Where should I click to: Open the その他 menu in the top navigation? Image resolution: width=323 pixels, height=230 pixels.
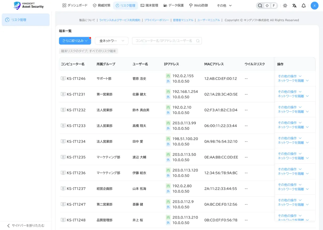pos(224,6)
